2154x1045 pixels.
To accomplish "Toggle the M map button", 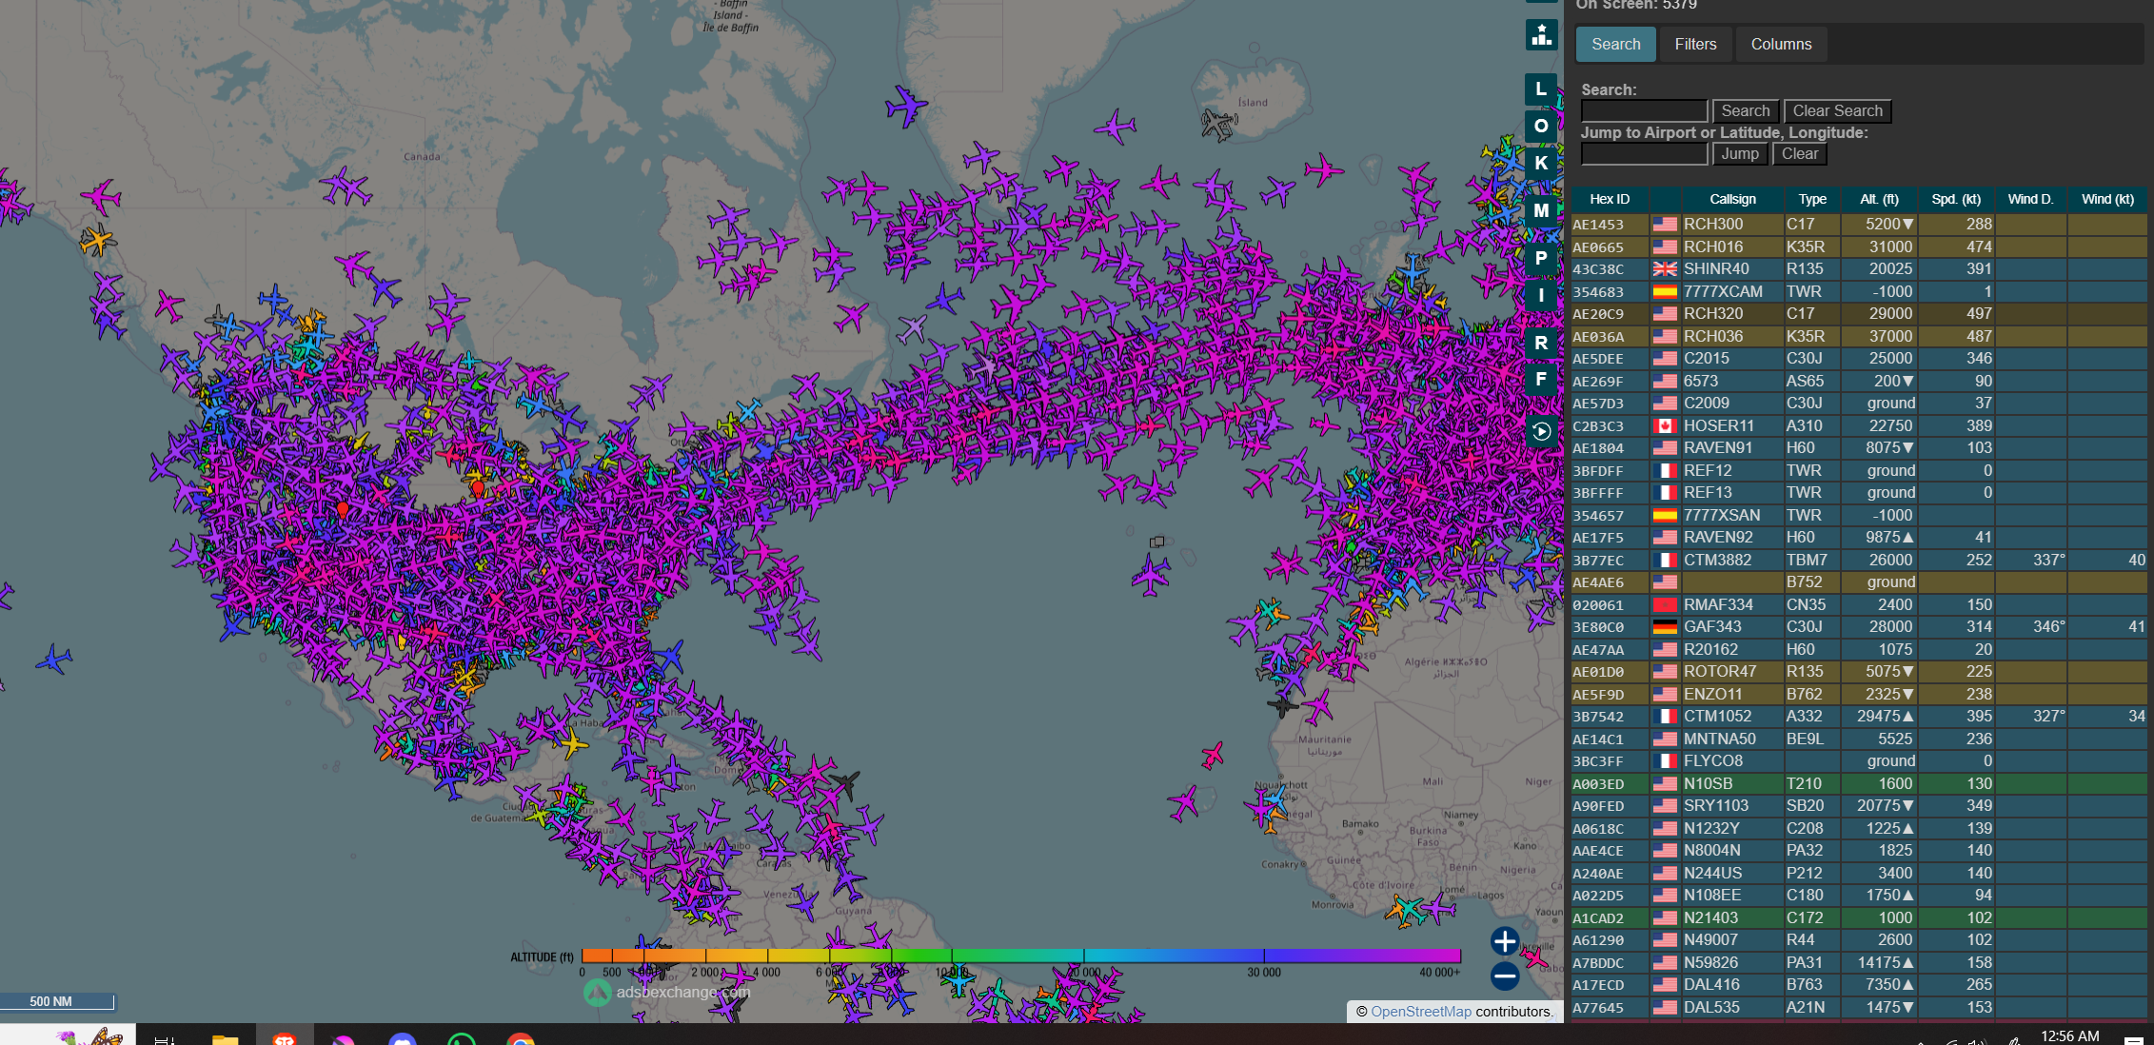I will pos(1541,210).
